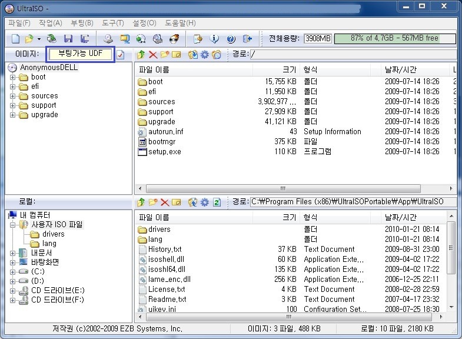Create new folder in the local pane toolbar
The height and width of the screenshot is (339, 462).
pos(153,202)
